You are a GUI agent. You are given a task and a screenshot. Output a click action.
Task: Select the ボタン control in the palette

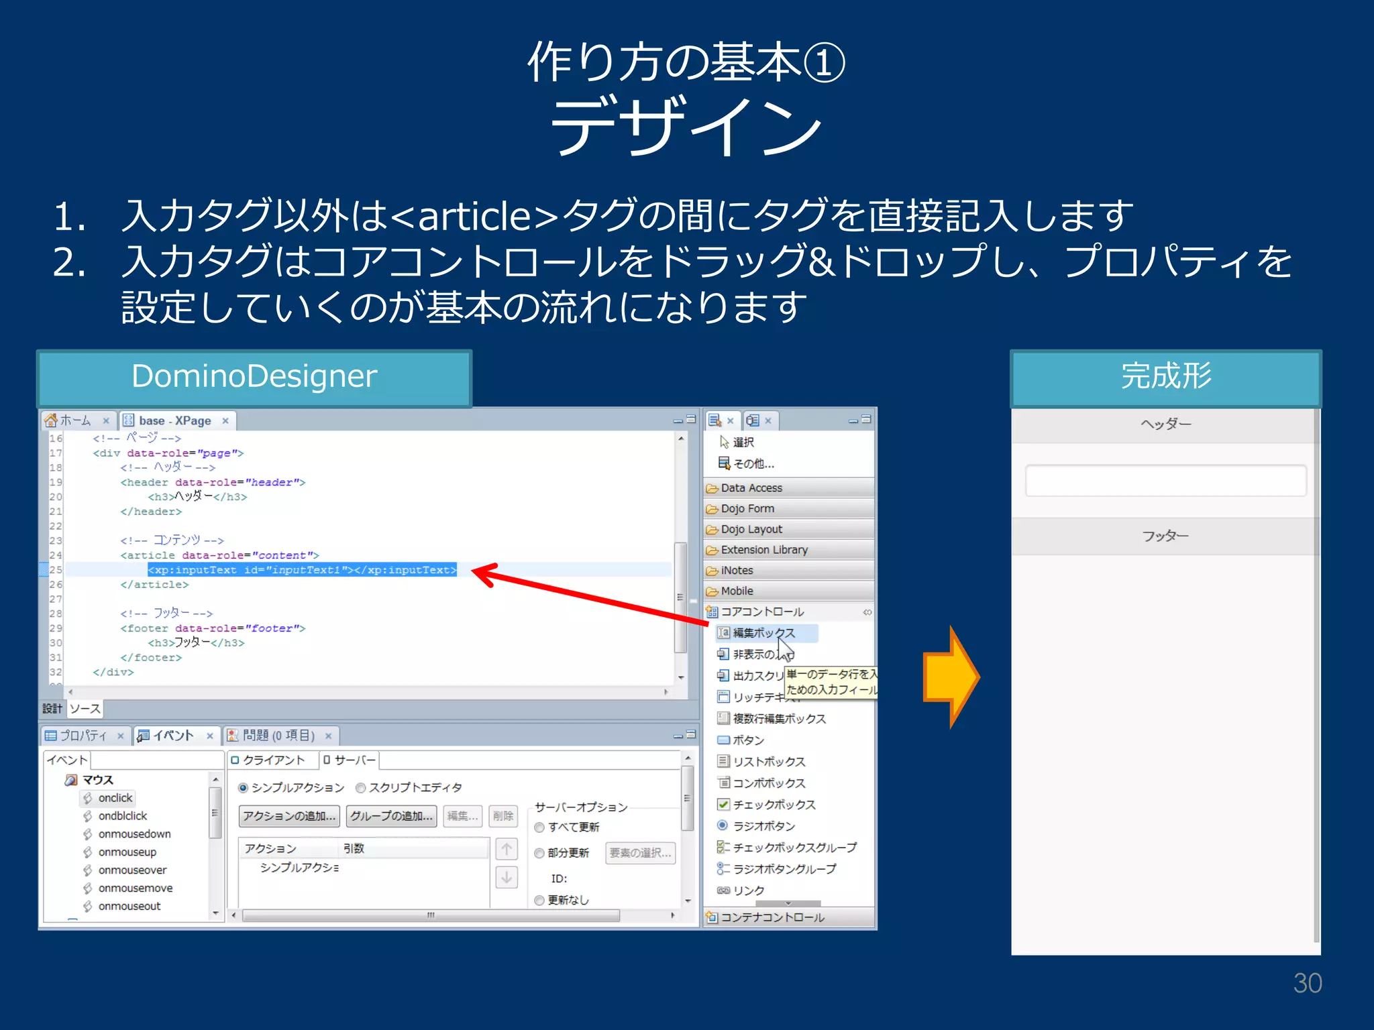tap(741, 740)
